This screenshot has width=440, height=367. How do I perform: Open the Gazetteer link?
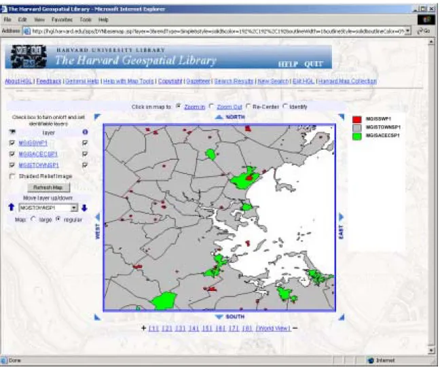[x=198, y=81]
